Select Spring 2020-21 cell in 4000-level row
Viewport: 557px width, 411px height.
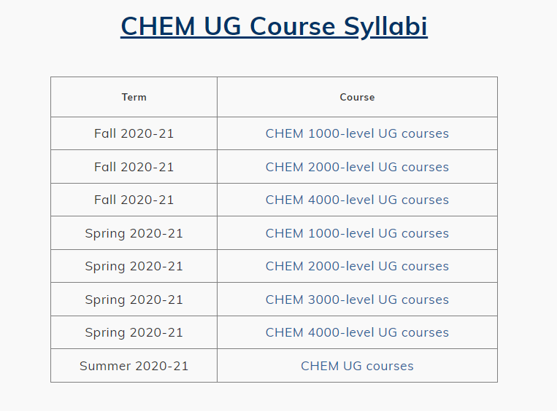tap(134, 332)
